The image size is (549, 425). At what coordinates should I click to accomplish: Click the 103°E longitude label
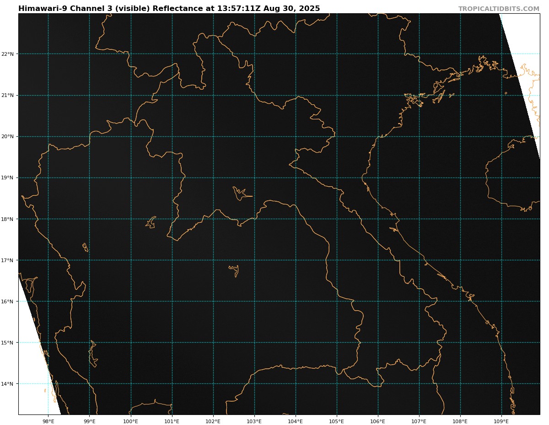254,421
